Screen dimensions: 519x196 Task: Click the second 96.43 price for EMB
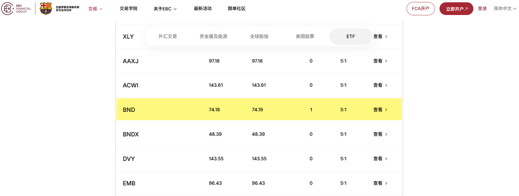click(x=259, y=183)
